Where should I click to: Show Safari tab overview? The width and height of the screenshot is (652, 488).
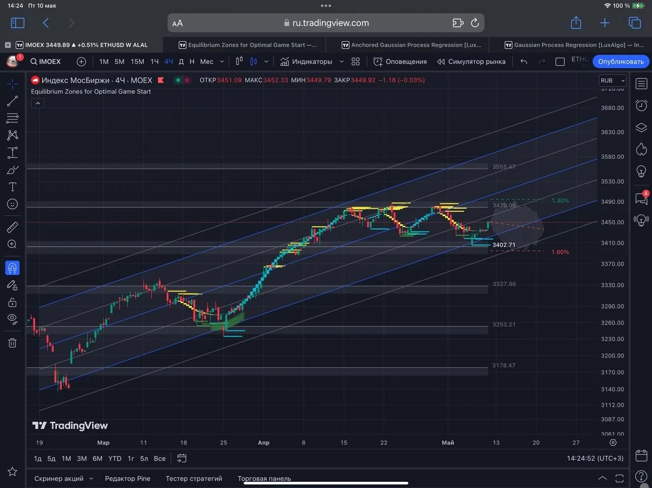(x=635, y=23)
